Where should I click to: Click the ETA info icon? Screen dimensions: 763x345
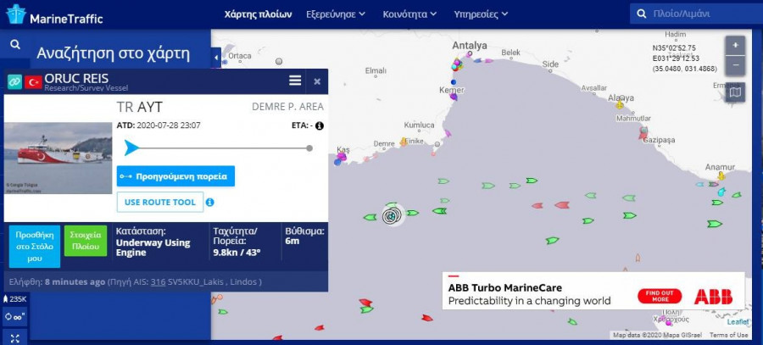(x=320, y=125)
